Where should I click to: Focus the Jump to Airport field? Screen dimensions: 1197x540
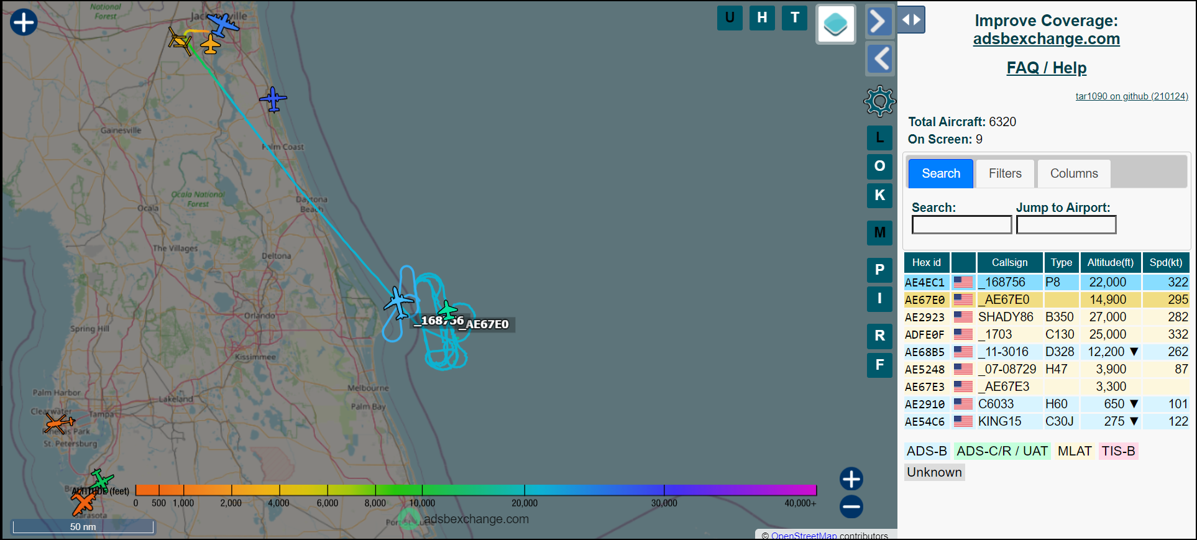[x=1066, y=224]
